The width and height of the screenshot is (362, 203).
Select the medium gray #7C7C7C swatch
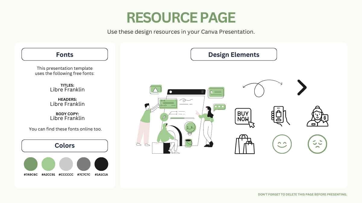[84, 164]
